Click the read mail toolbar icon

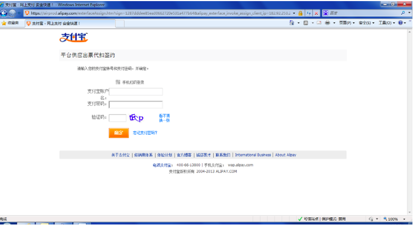[x=319, y=23]
